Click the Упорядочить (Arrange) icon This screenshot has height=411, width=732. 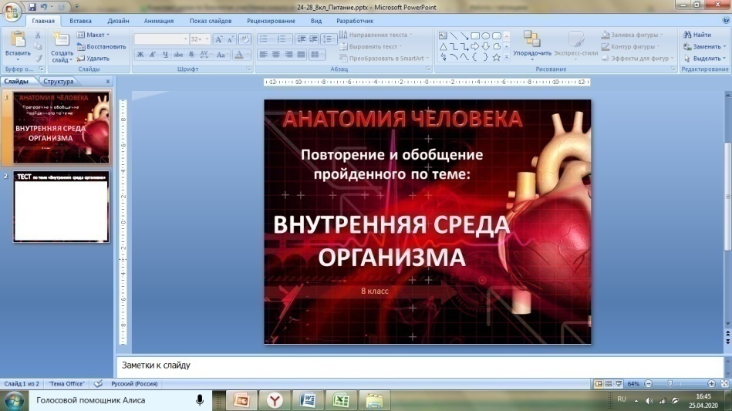(531, 42)
